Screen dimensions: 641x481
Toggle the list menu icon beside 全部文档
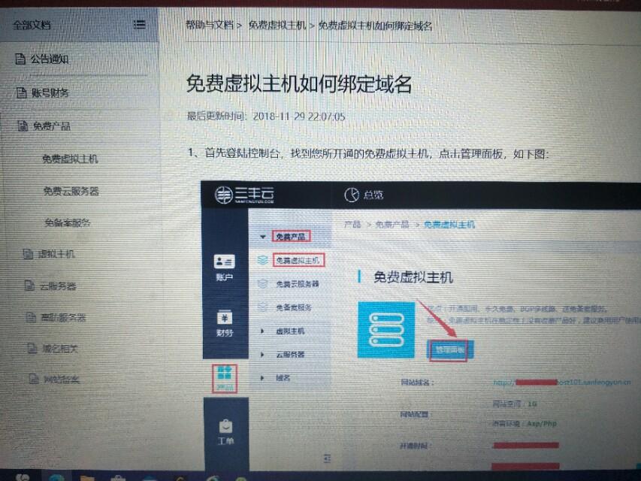[139, 25]
